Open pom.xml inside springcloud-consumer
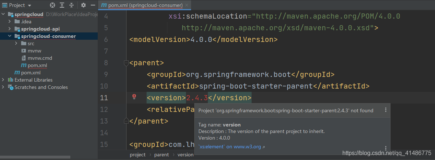The width and height of the screenshot is (435, 160). 37,66
